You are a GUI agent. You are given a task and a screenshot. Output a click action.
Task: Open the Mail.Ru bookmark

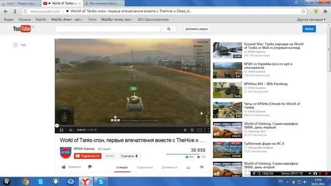[41, 20]
